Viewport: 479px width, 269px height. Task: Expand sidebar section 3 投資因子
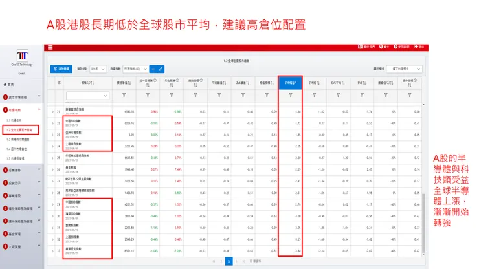tap(21, 183)
